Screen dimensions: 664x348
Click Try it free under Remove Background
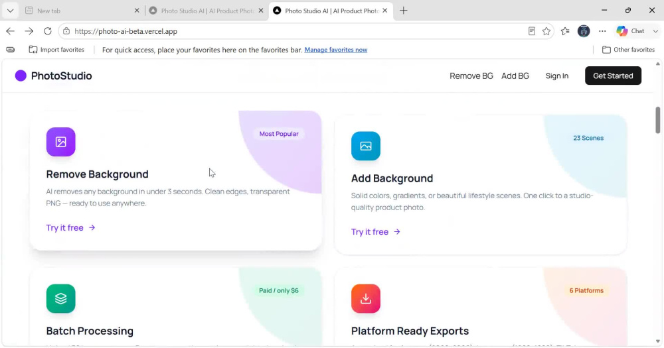click(71, 227)
